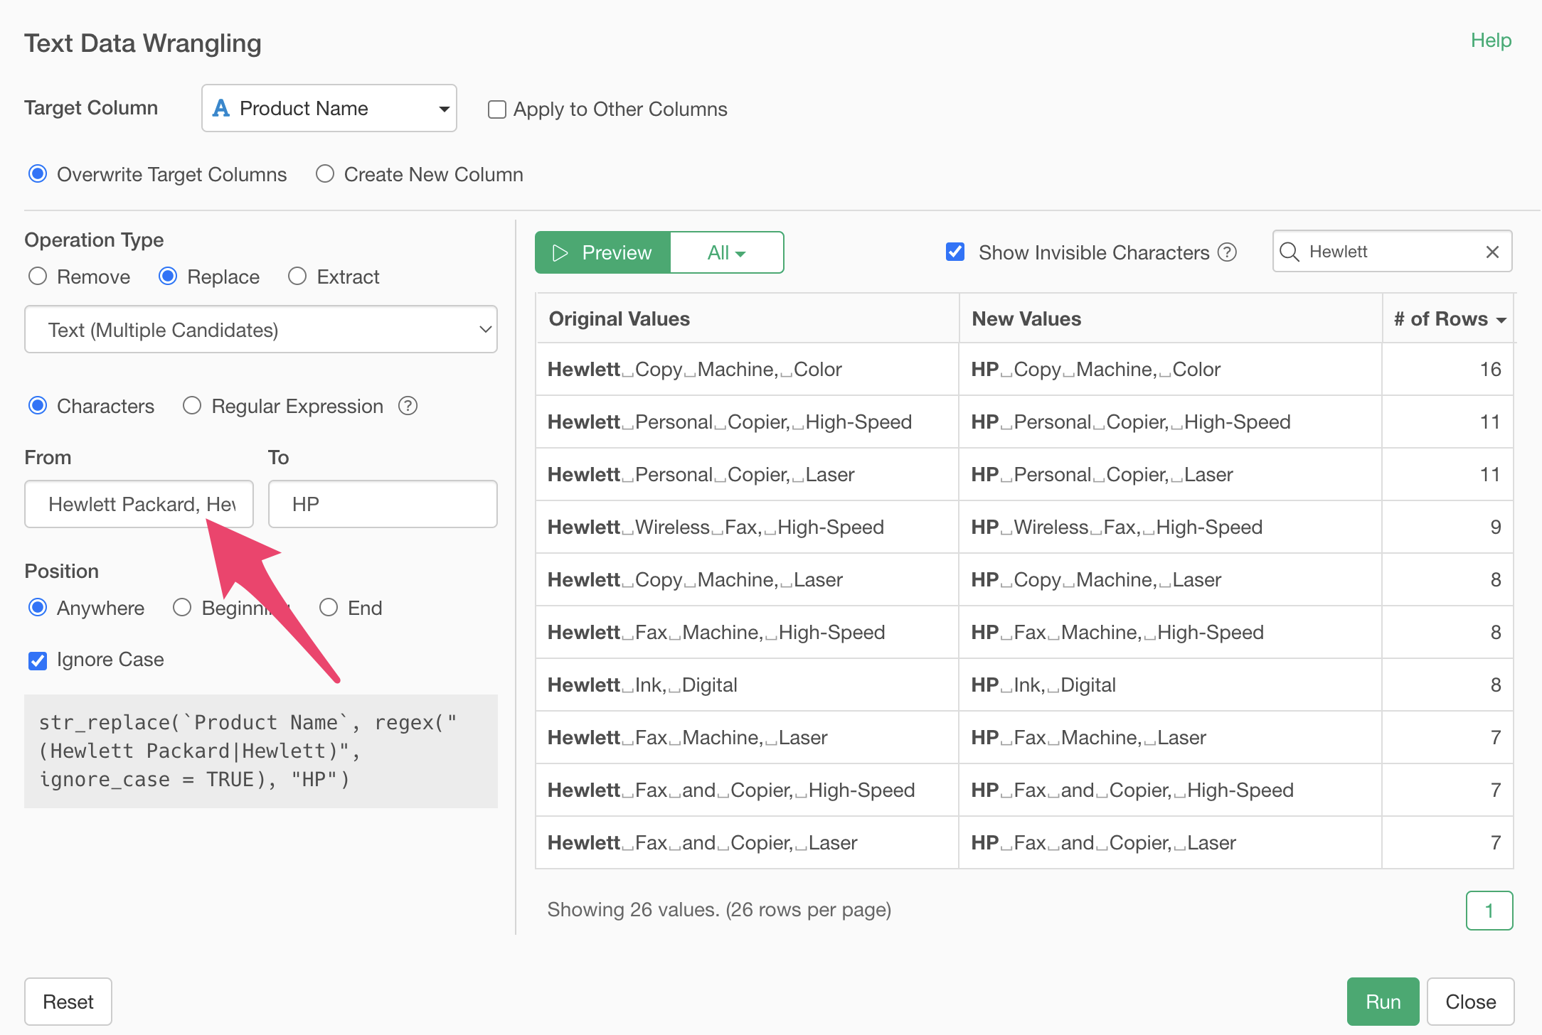1542x1035 pixels.
Task: Clear the Hewlett search with X icon
Action: click(1492, 252)
